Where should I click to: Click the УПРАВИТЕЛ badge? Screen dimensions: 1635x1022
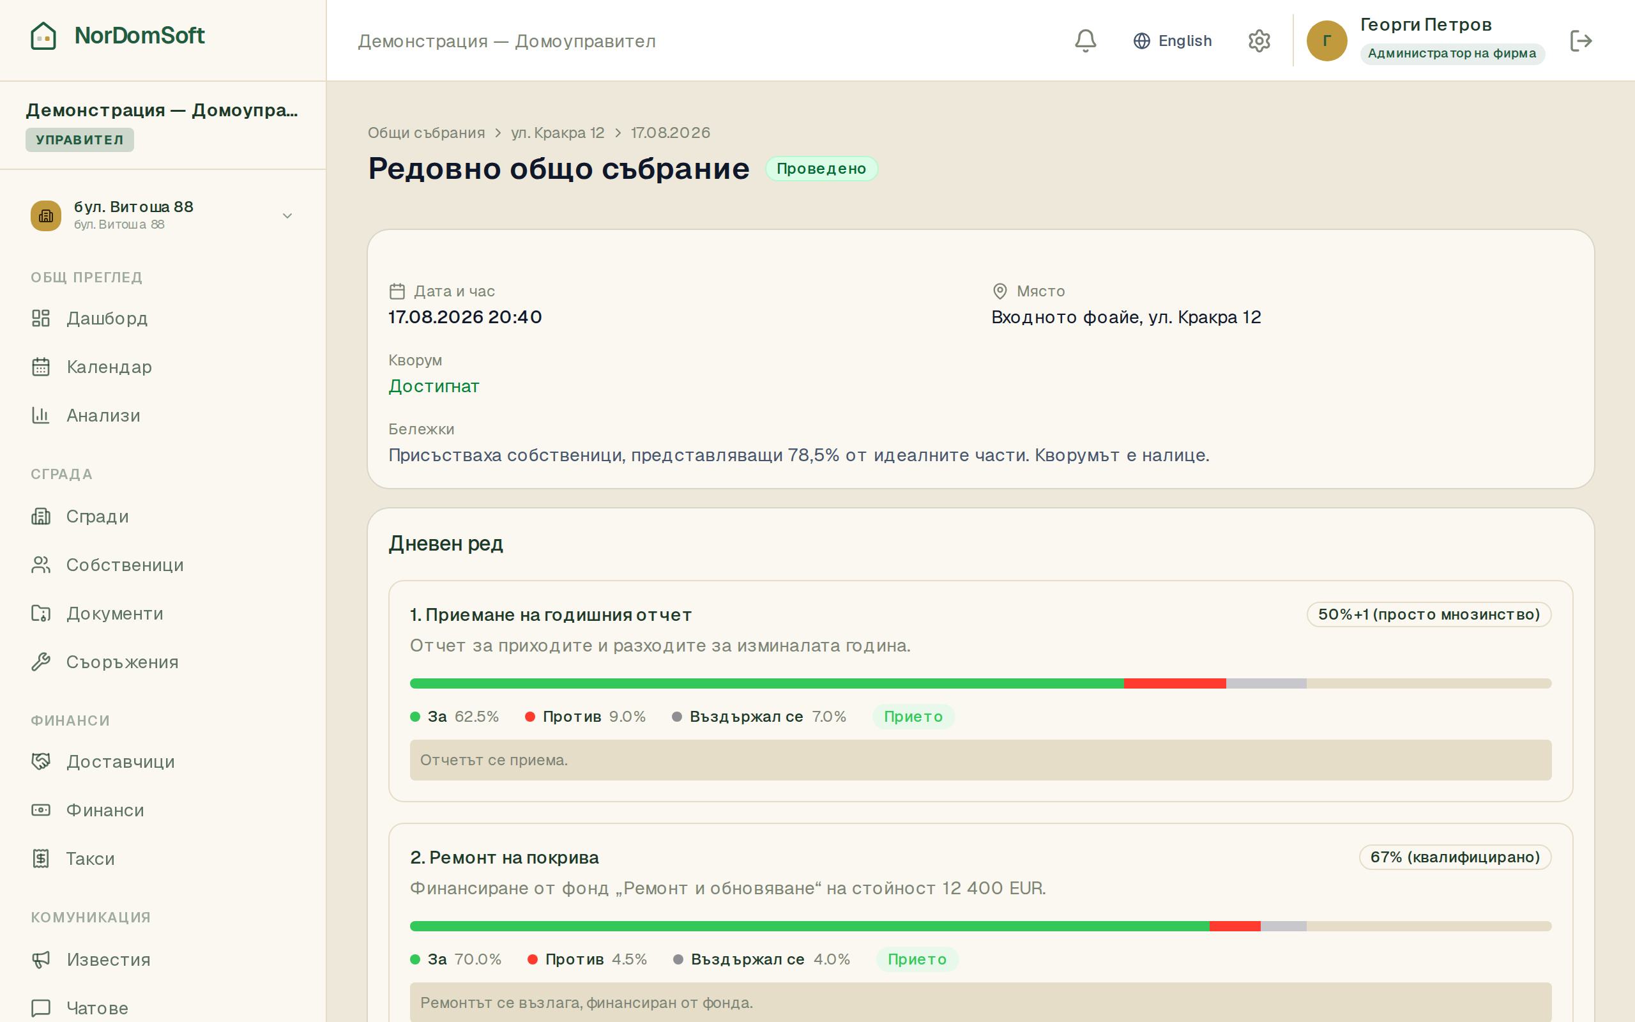point(80,140)
